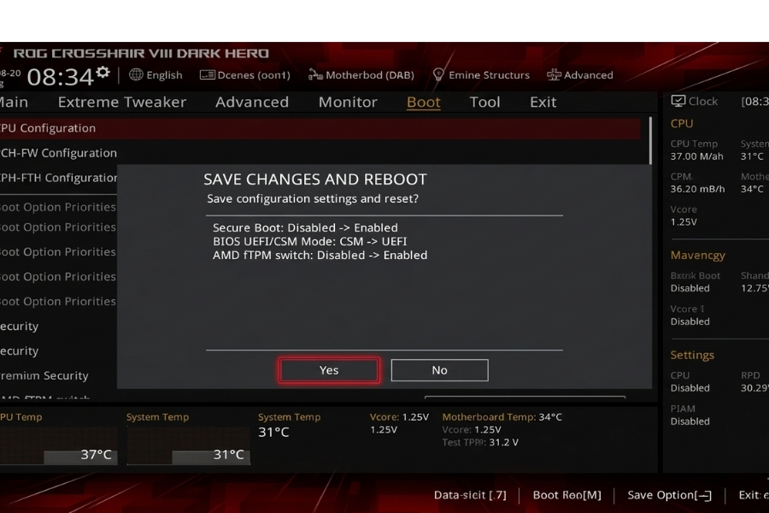This screenshot has height=513, width=769.
Task: Click the Motherbod (DAB) fan icon
Action: coord(314,74)
